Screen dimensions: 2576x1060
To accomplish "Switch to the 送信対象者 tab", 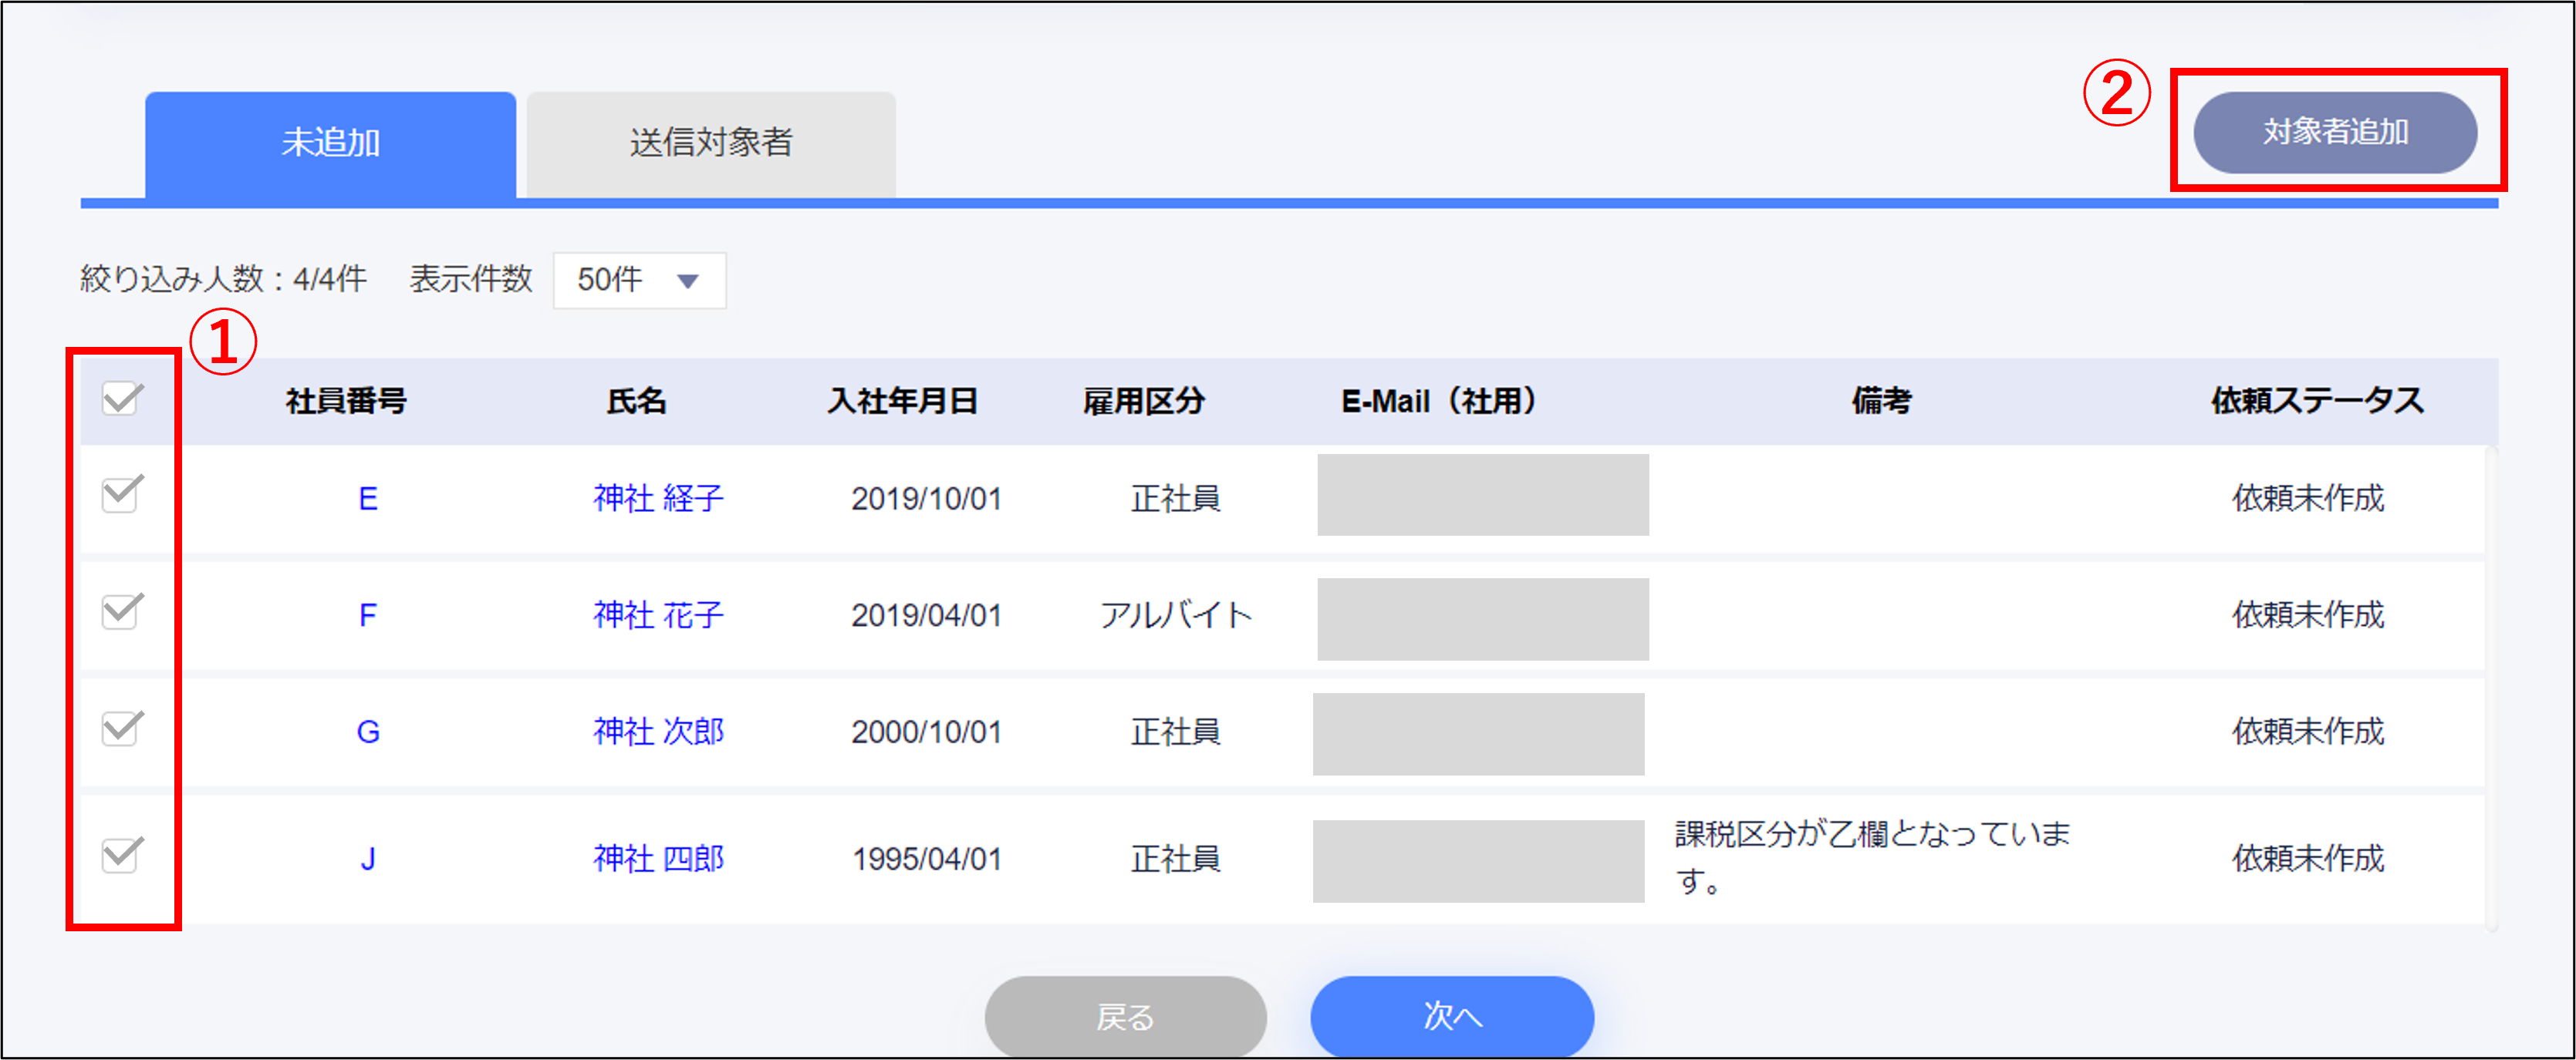I will [x=710, y=144].
